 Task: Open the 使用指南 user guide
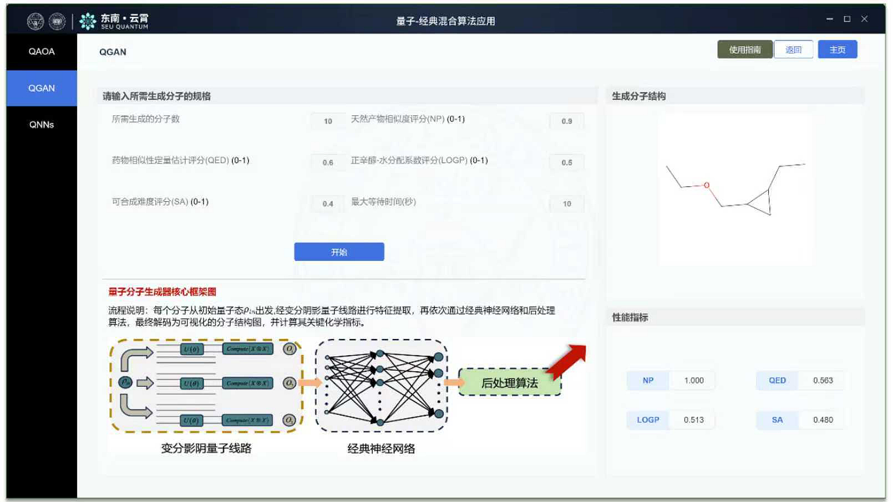pyautogui.click(x=744, y=49)
